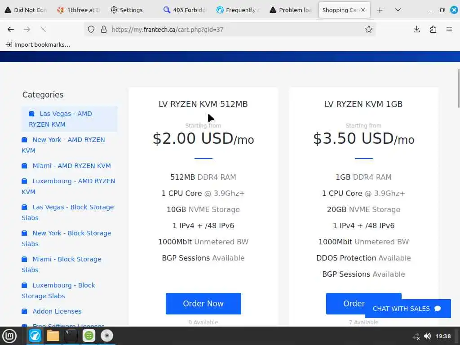
Task: Switch to the Did Not Connect tab
Action: pyautogui.click(x=26, y=10)
